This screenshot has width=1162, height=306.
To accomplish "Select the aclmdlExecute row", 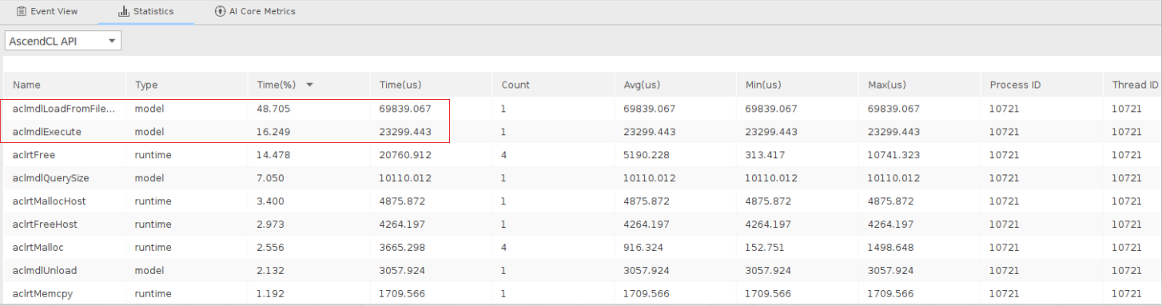I will [x=581, y=132].
